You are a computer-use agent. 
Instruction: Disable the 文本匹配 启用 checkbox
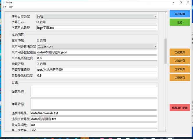[x=38, y=41]
